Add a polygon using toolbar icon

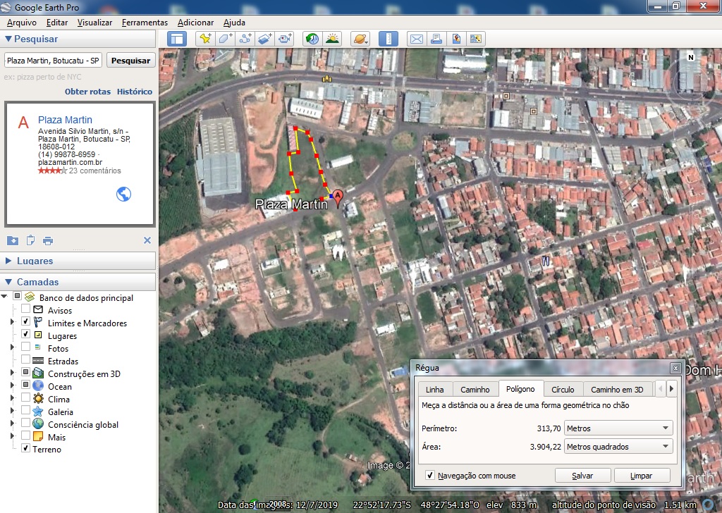click(x=225, y=39)
